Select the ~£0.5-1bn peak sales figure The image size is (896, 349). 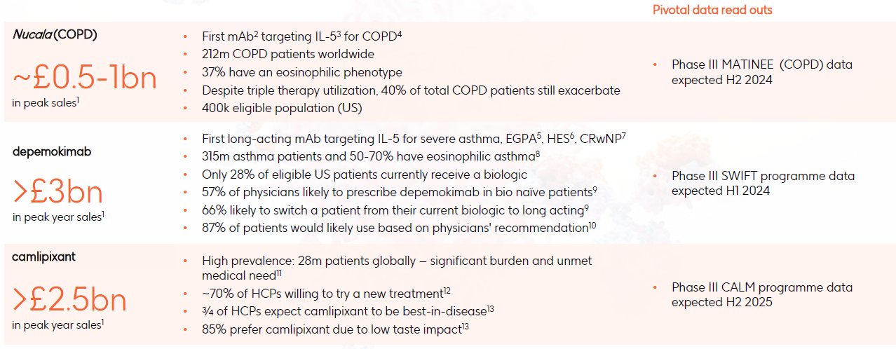point(85,77)
